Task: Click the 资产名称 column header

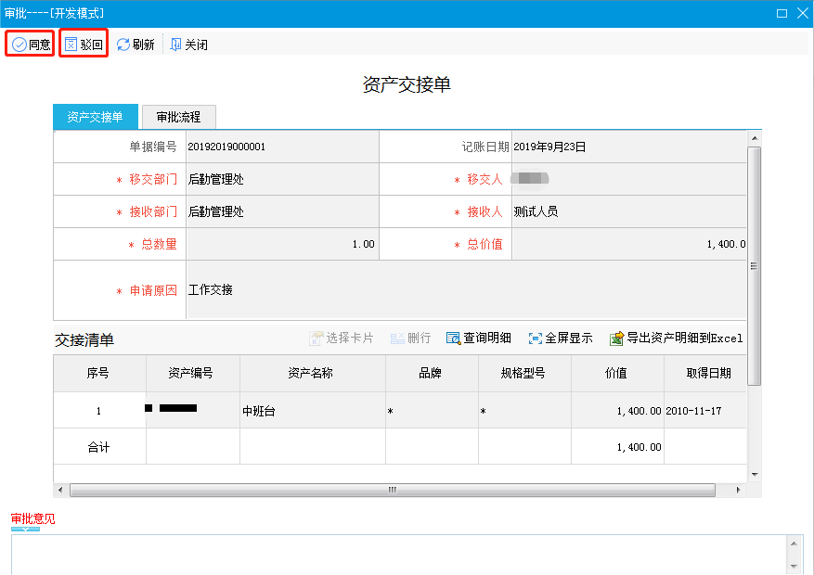Action: point(312,374)
